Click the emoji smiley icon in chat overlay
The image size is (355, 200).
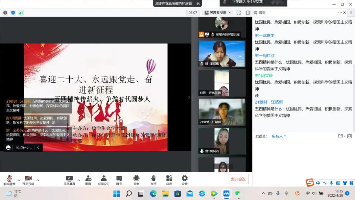tap(8, 148)
